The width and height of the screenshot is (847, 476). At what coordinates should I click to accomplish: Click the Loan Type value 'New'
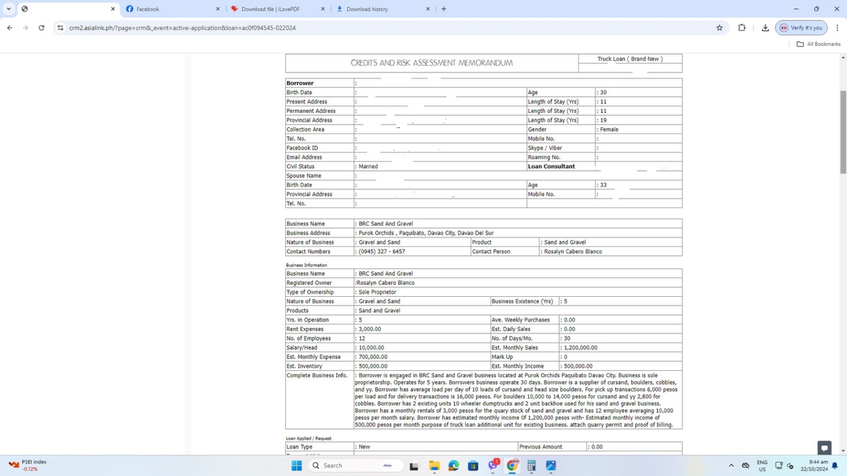(364, 447)
